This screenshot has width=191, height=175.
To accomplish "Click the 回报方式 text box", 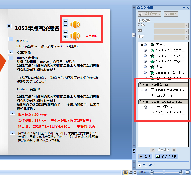I will click(22, 41).
